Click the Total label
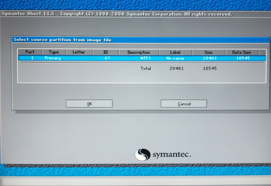Screen dimensions: 271x186 pos(146,68)
